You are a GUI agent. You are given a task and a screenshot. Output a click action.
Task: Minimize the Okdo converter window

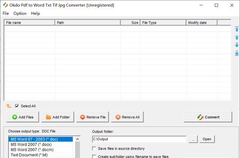[x=201, y=5]
